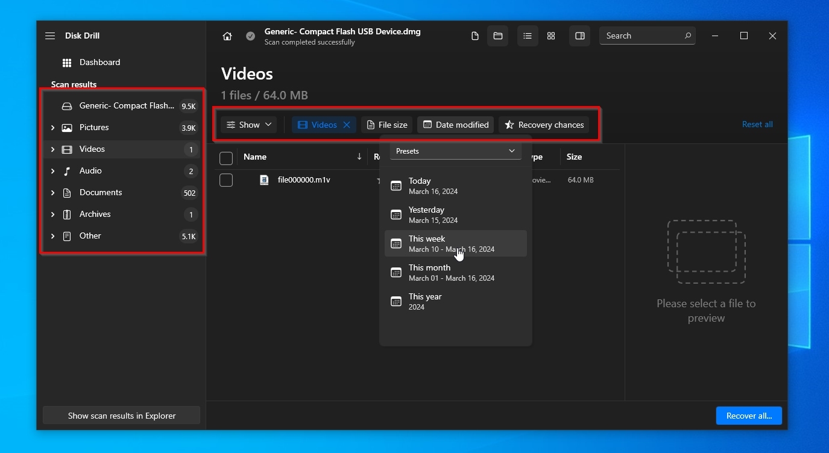Choose the This week preset
The width and height of the screenshot is (829, 453).
(x=456, y=243)
